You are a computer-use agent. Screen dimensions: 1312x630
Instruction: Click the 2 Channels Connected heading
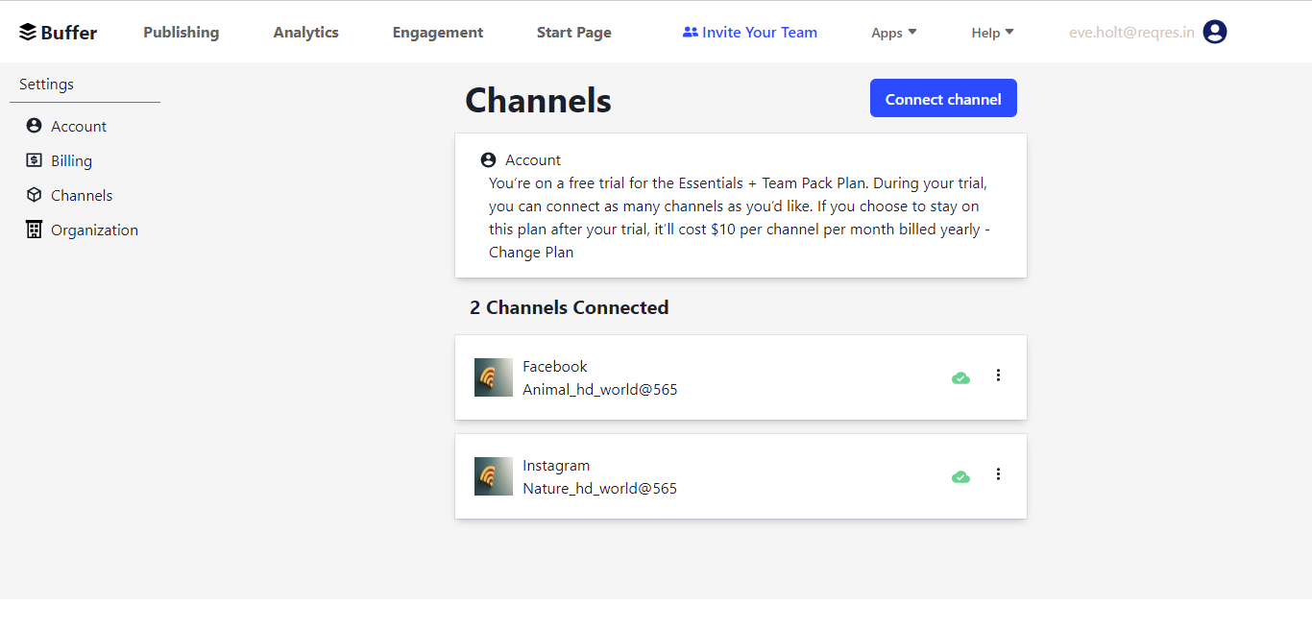(570, 307)
